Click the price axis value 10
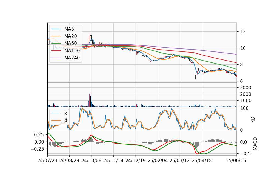Image resolution: width=263 pixels, height=189 pixels. pyautogui.click(x=243, y=48)
